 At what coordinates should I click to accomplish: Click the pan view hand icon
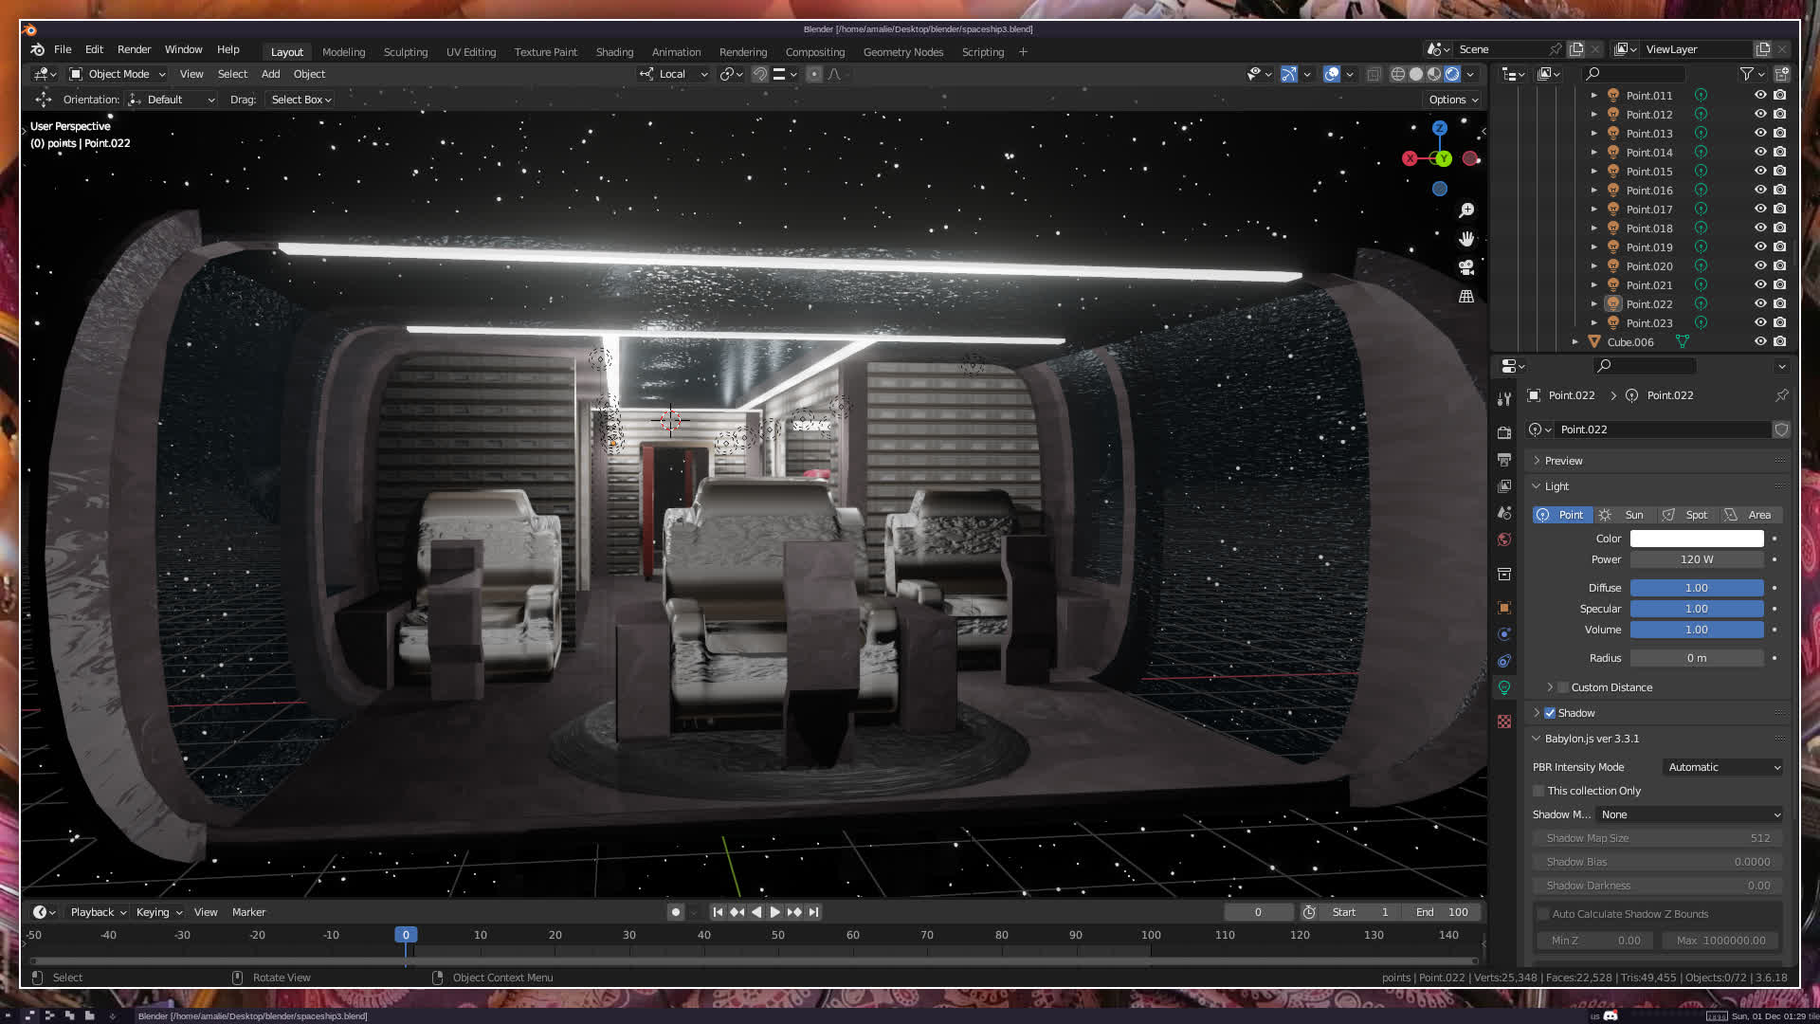1466,239
